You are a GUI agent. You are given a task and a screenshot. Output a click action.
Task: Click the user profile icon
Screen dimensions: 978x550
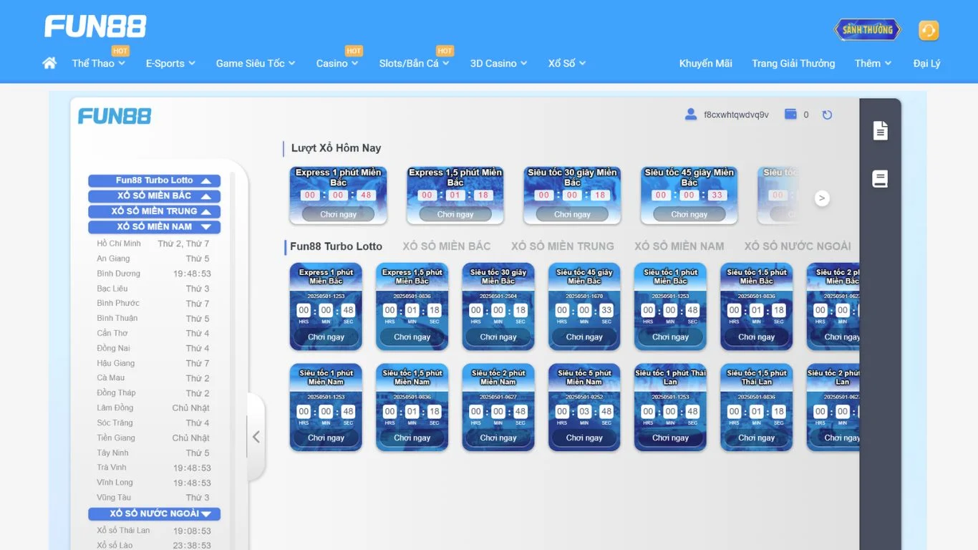pos(690,115)
